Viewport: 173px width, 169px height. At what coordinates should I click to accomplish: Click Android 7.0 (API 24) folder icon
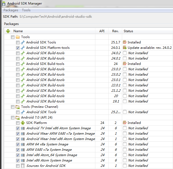[x=18, y=117]
